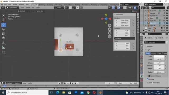Toggle visibility eye for Cube.016
The image size is (169, 95).
click(x=164, y=11)
